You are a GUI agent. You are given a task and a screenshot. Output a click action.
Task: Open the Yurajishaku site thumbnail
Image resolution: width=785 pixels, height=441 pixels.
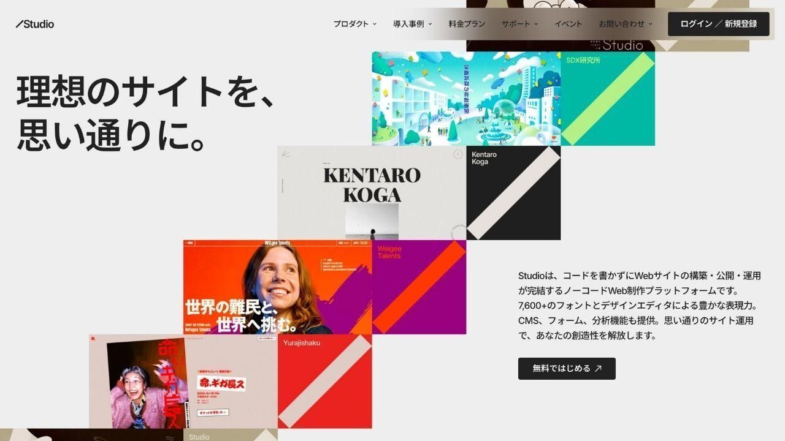tap(183, 382)
